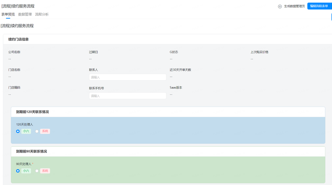This screenshot has width=332, height=185.
Task: Switch to the 流程分析 tab
Action: coord(42,14)
